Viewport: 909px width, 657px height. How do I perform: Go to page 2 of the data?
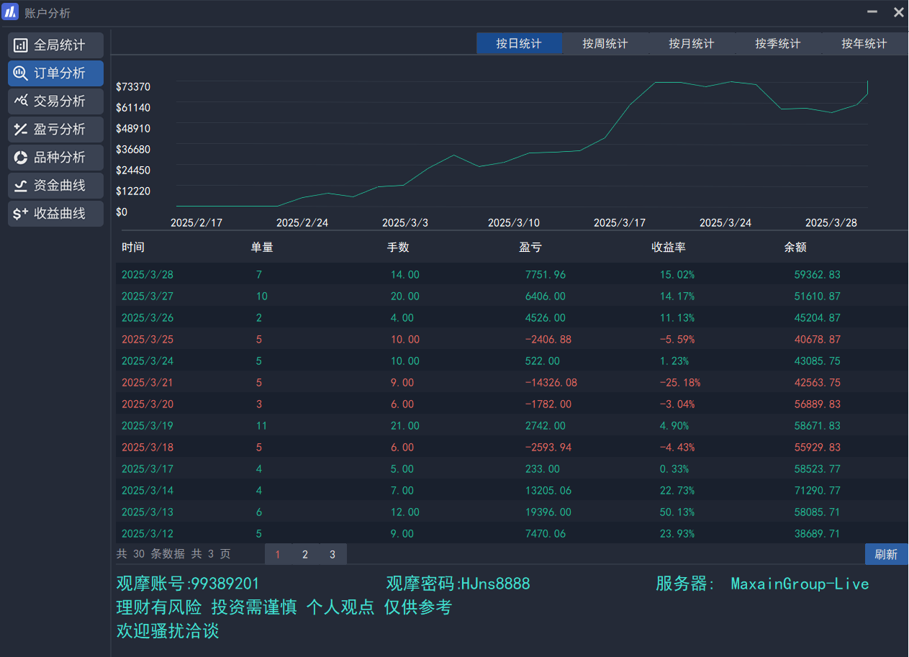pos(305,555)
